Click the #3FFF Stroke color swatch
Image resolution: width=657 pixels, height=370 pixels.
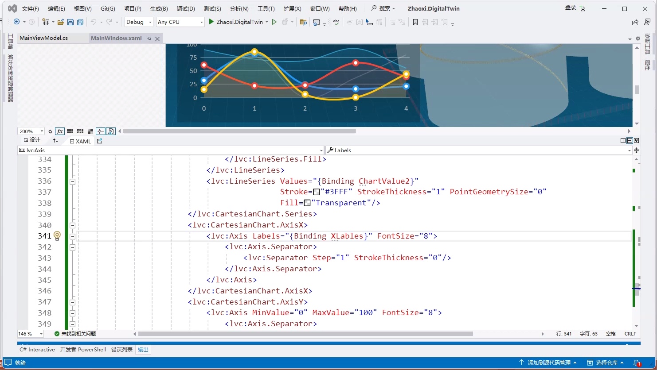point(317,192)
